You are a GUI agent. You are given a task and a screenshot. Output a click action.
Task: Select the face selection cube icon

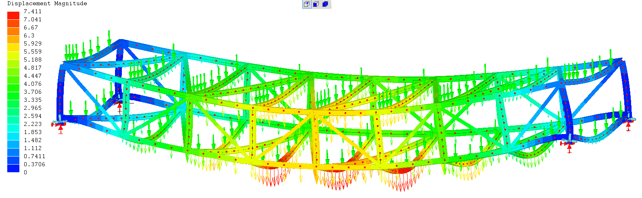pos(316,4)
